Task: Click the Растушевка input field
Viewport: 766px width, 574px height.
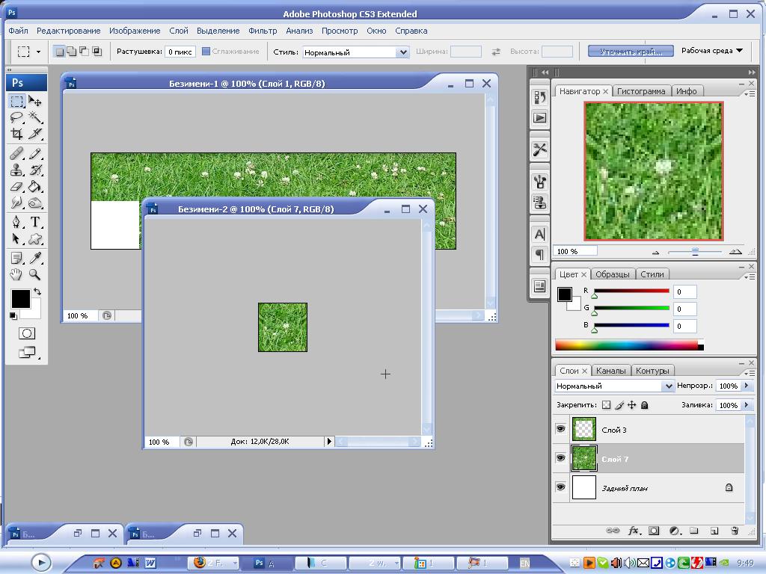Action: coord(180,52)
